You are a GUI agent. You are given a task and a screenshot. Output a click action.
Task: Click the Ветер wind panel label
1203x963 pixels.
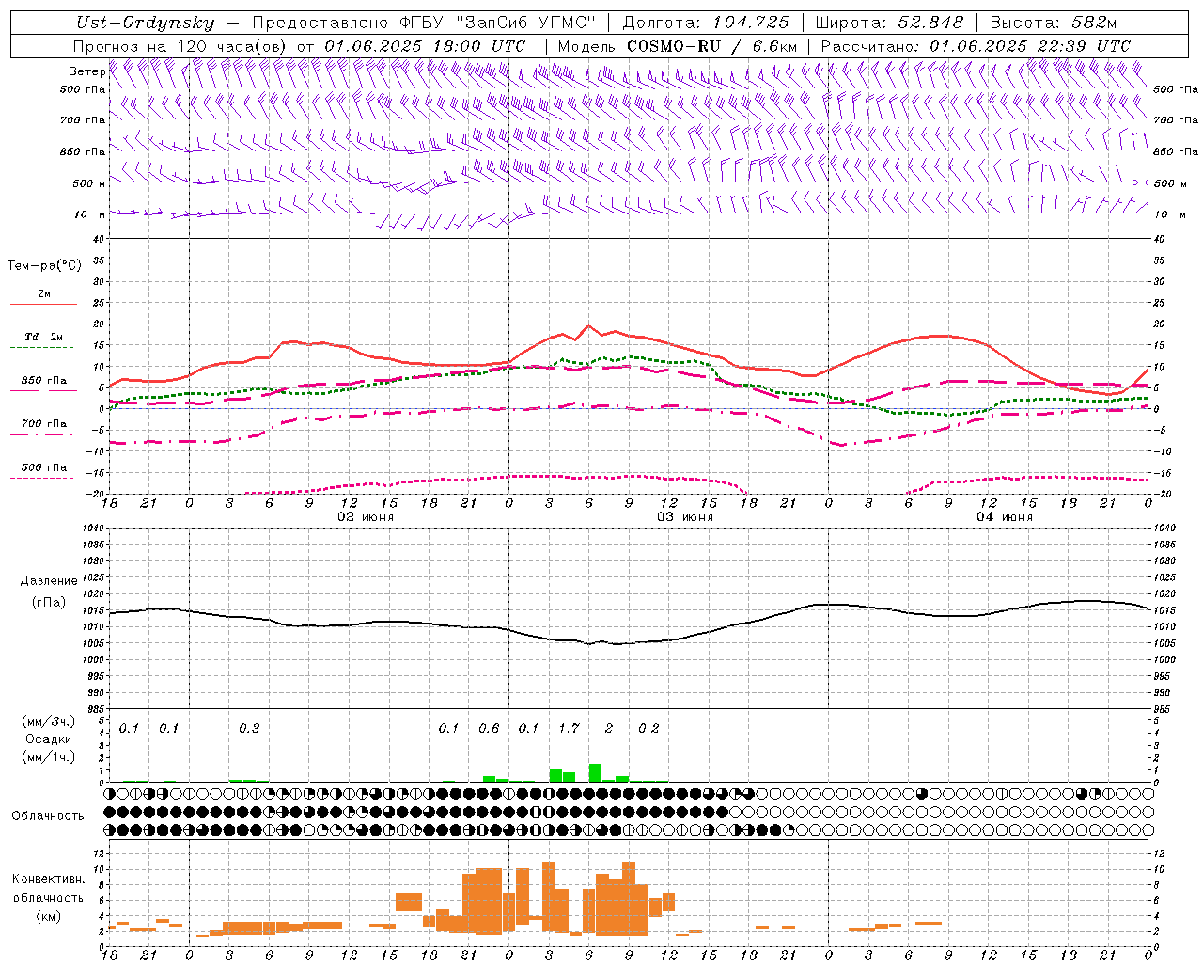point(86,71)
